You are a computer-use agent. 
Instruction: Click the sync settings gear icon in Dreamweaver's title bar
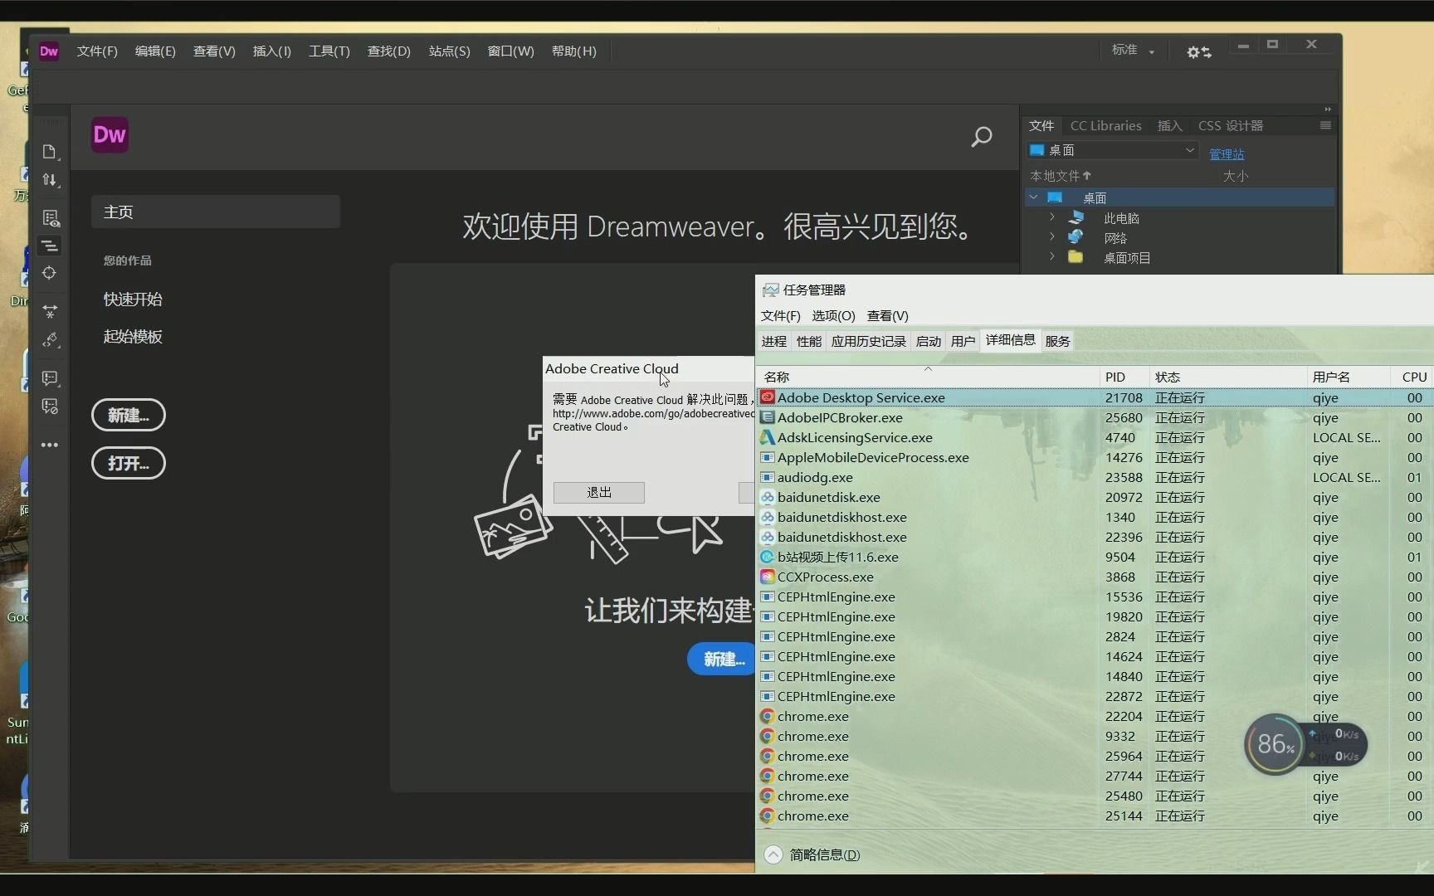(x=1198, y=51)
